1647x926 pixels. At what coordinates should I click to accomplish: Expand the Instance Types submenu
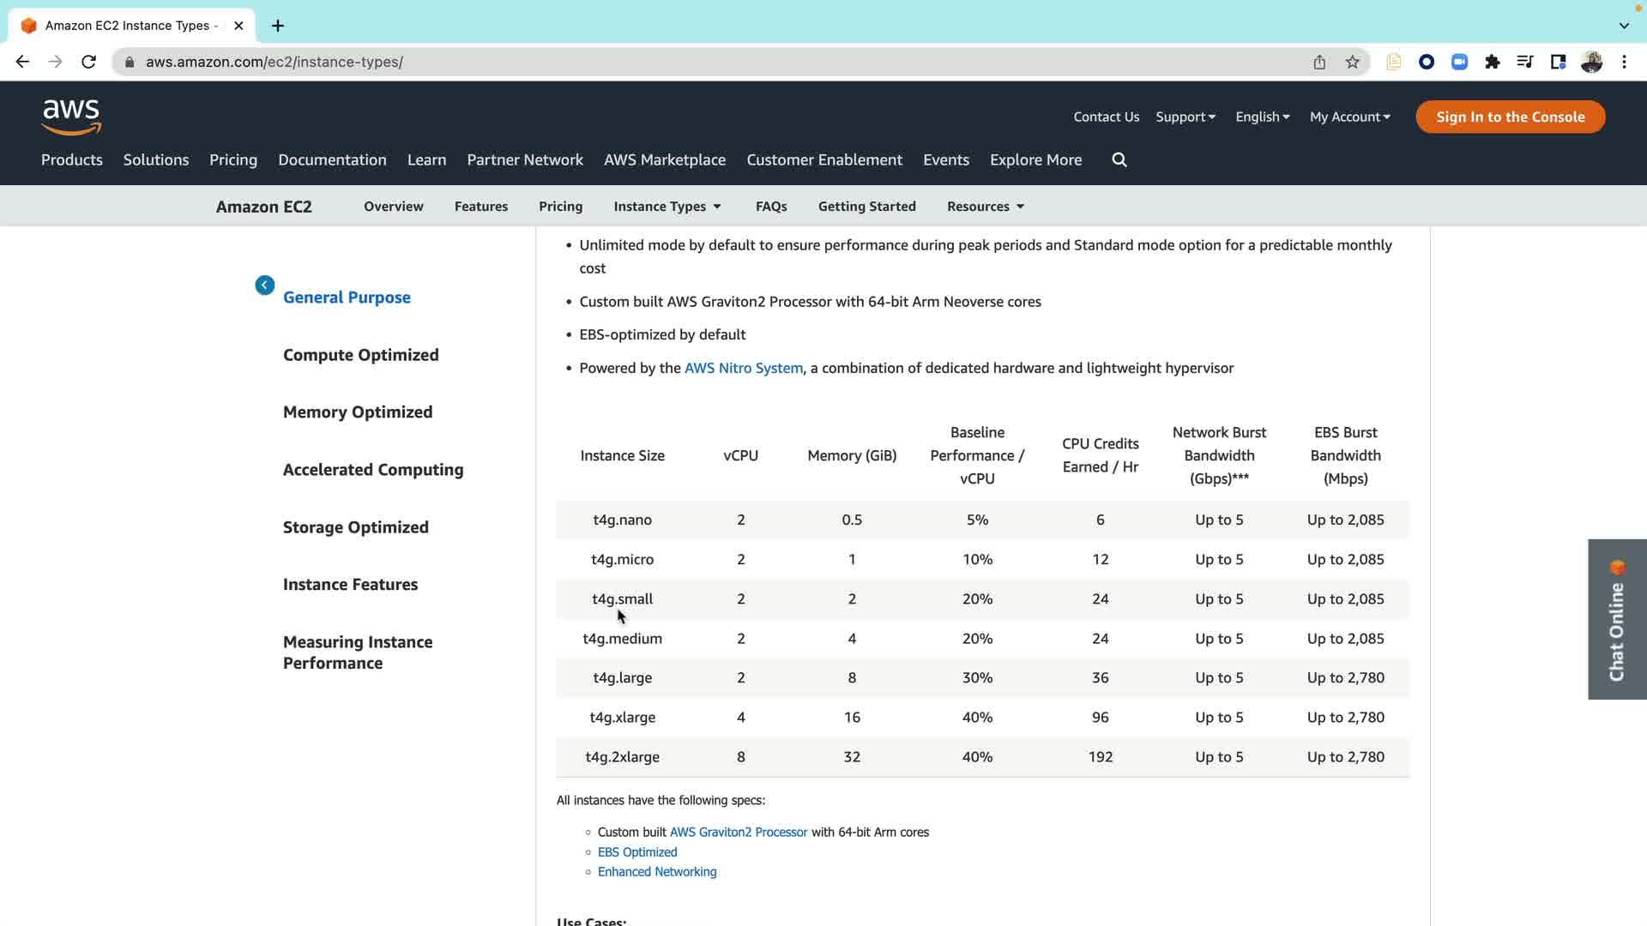667,207
